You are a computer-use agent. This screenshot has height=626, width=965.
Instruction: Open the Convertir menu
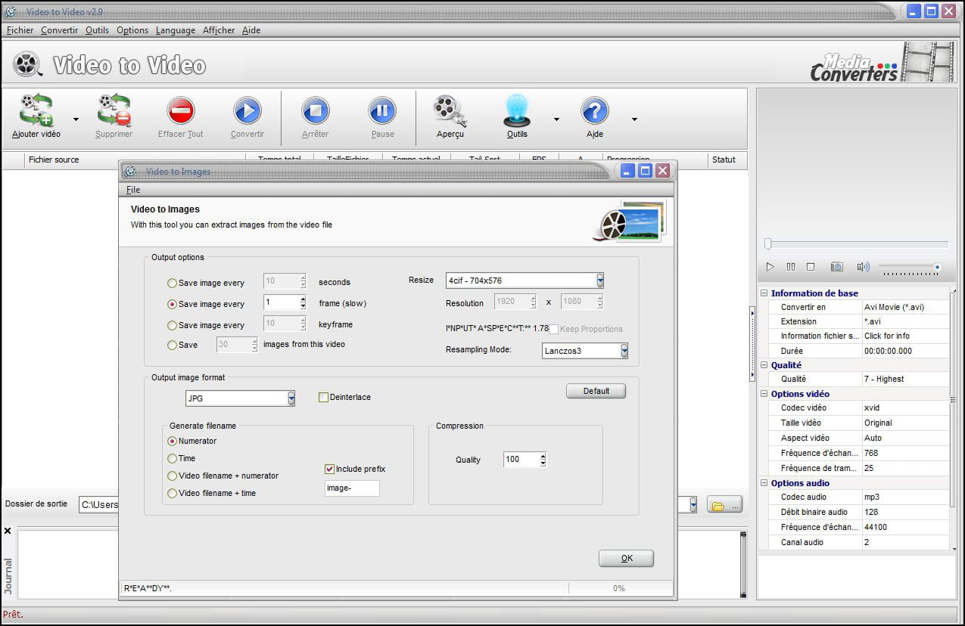[x=60, y=30]
